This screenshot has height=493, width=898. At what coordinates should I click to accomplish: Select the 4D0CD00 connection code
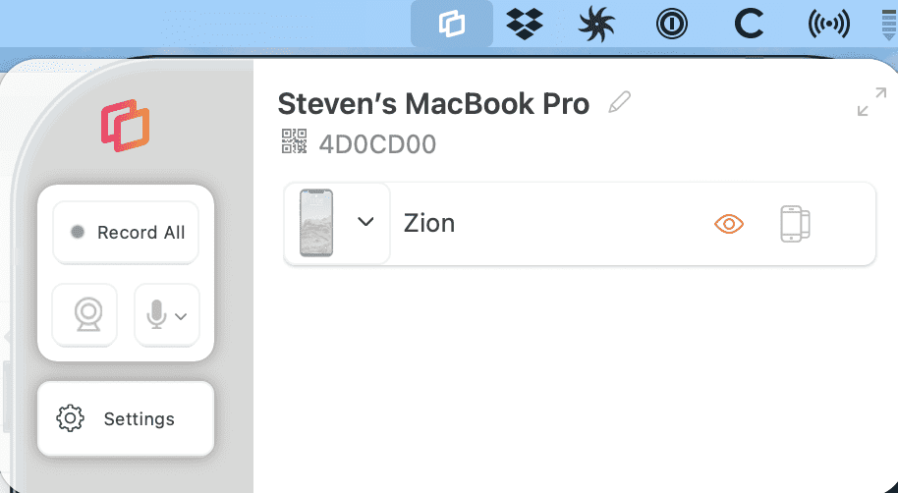coord(377,144)
